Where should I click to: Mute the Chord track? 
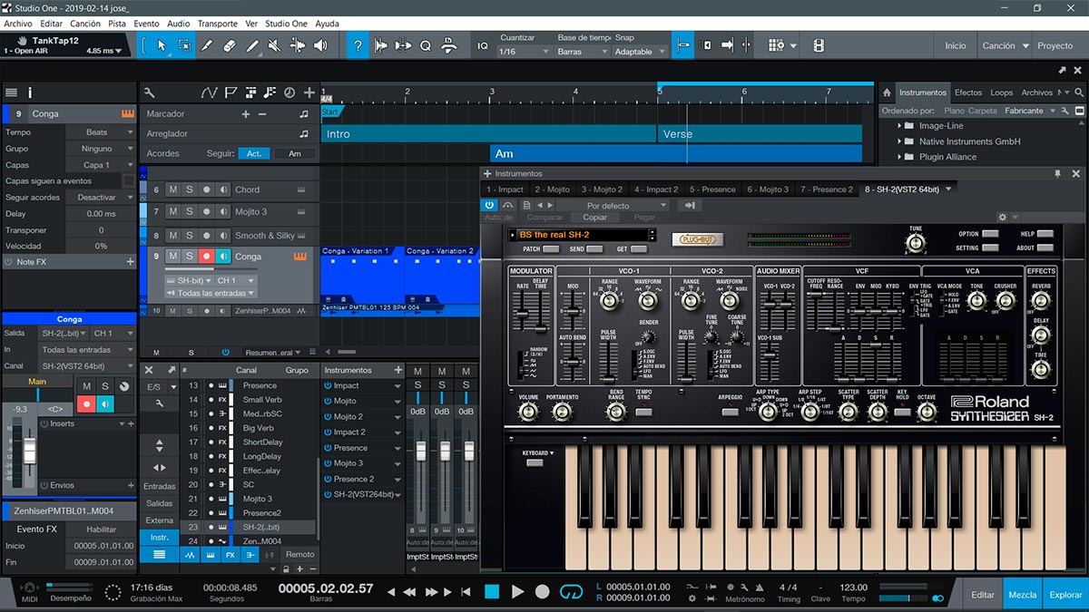[172, 189]
